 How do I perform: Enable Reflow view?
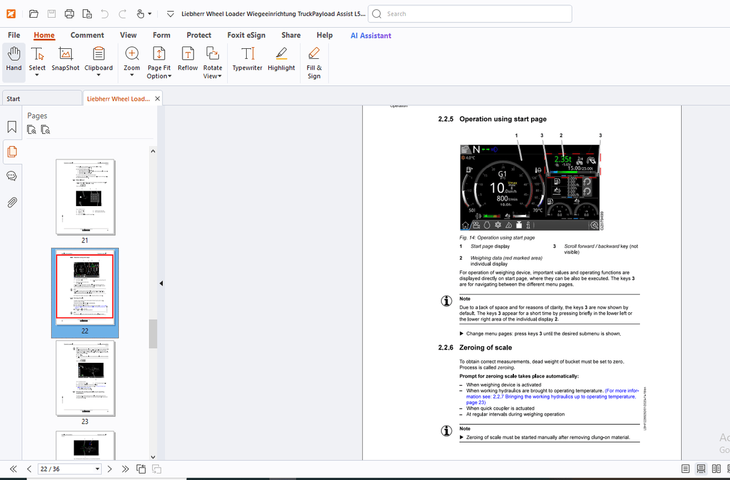click(x=187, y=59)
